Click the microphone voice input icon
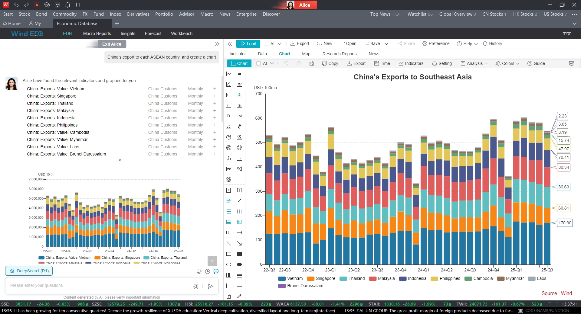581x314 pixels. point(199,271)
